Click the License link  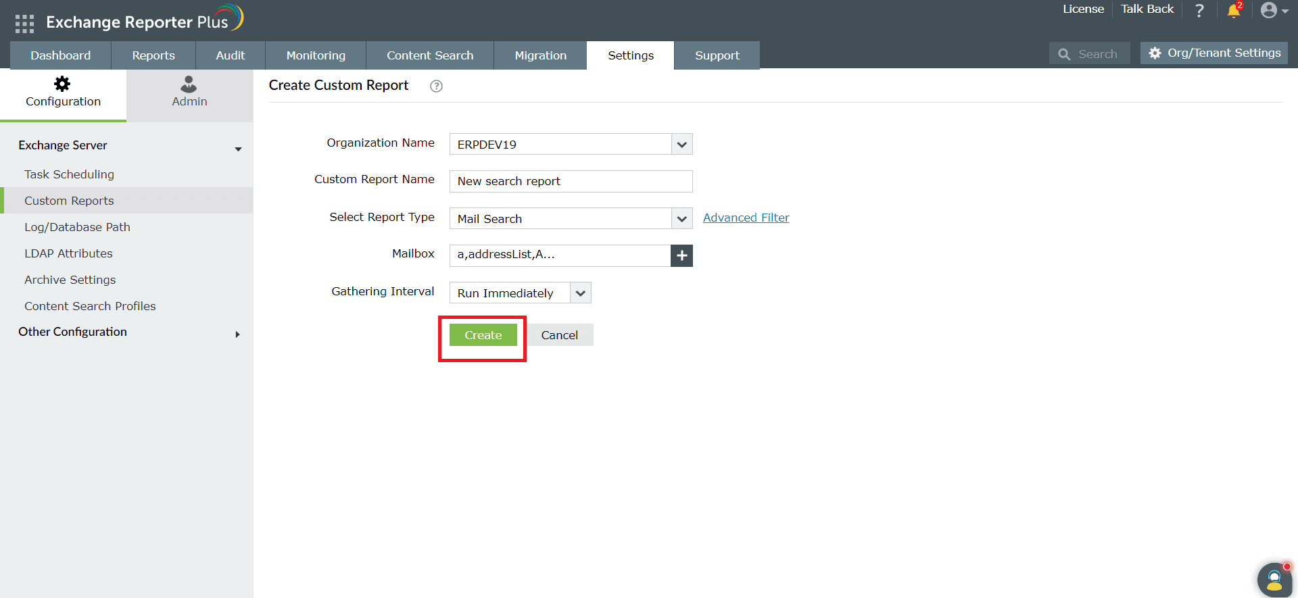(1083, 9)
